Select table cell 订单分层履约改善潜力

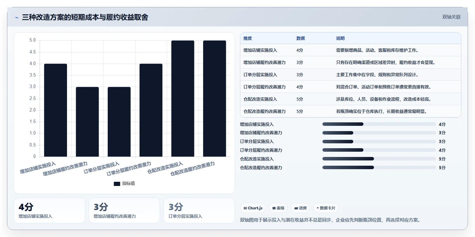point(265,87)
